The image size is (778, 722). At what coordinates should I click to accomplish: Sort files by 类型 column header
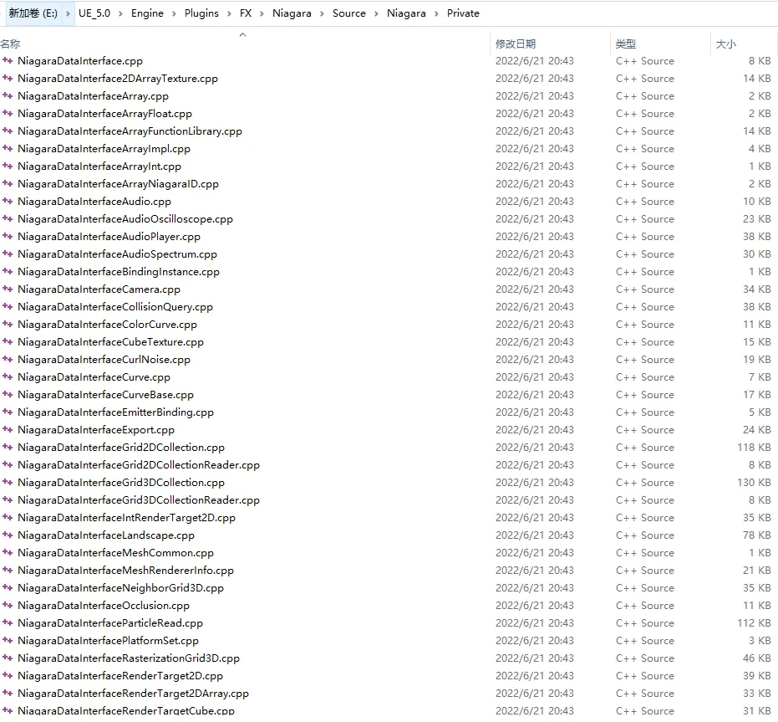click(626, 44)
